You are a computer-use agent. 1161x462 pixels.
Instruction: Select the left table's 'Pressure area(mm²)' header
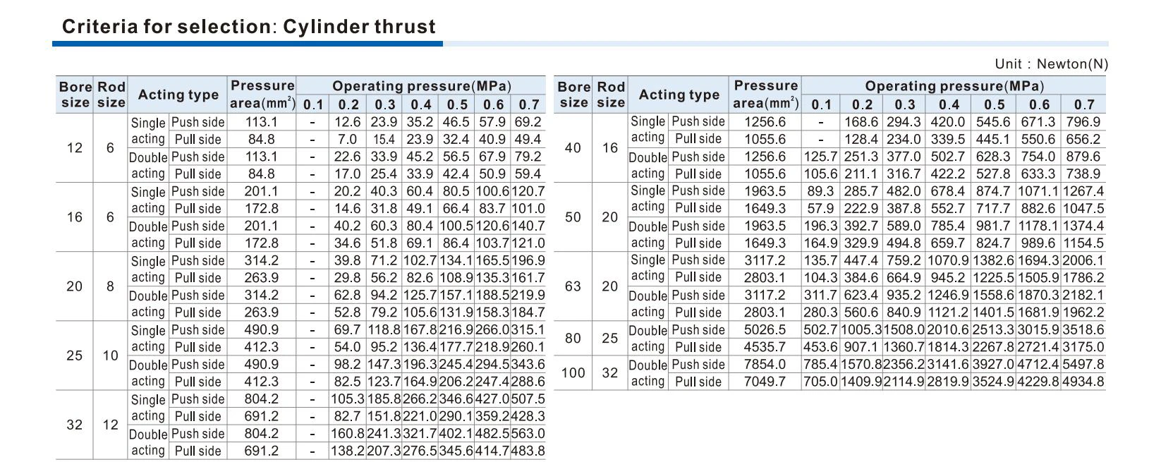pyautogui.click(x=262, y=95)
